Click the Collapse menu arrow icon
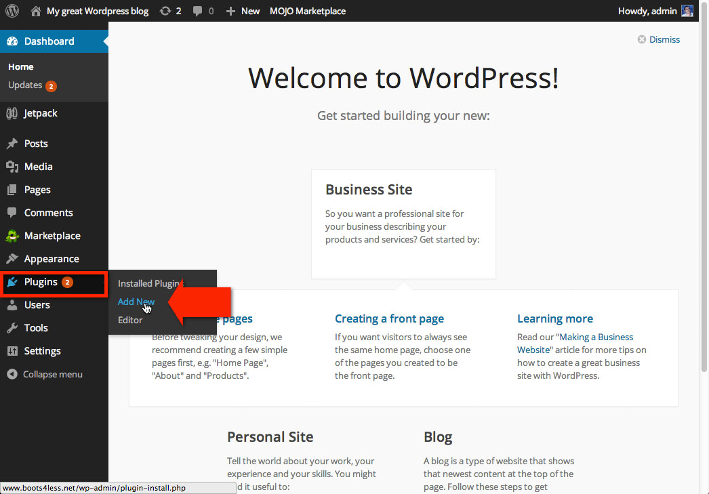Viewport: 709px width, 494px height. point(12,374)
